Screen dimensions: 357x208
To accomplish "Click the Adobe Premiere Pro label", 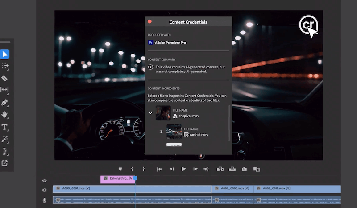I will (x=170, y=43).
